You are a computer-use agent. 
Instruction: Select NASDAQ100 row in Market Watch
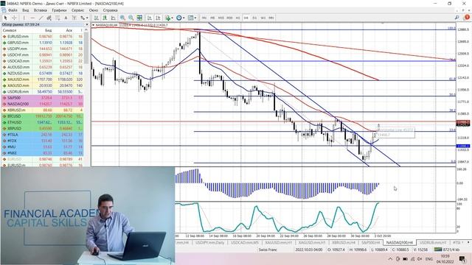click(42, 104)
